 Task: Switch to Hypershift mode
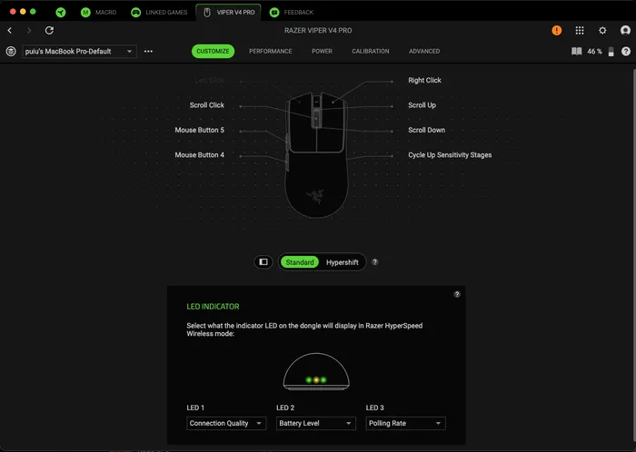[343, 262]
